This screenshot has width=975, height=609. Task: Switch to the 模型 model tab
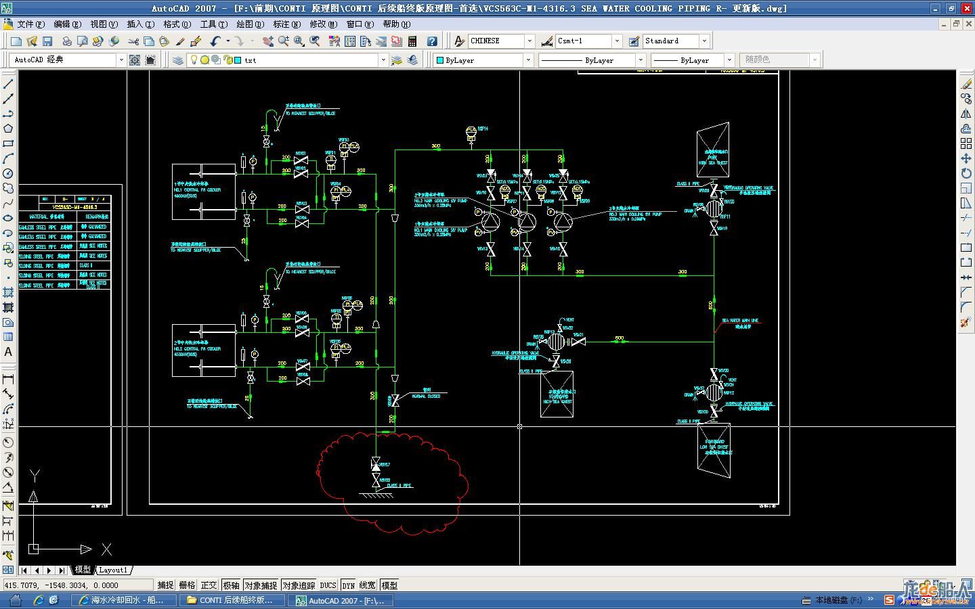[x=83, y=570]
